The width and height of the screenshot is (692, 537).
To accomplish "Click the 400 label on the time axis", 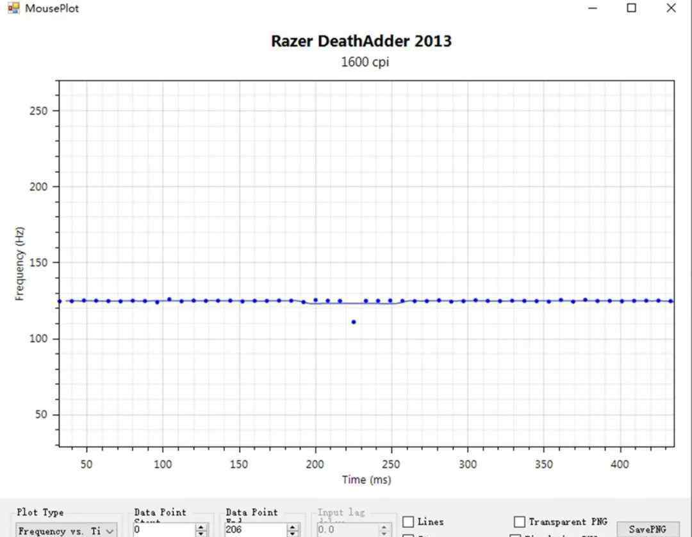I will tap(620, 464).
